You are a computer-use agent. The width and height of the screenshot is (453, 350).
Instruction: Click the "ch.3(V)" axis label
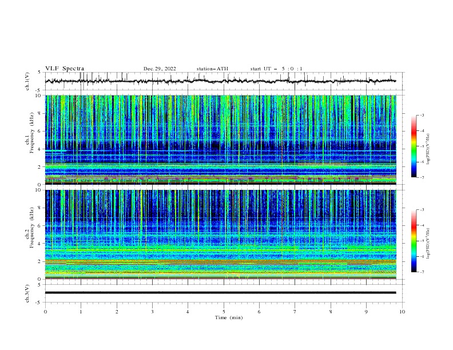[x=27, y=293]
